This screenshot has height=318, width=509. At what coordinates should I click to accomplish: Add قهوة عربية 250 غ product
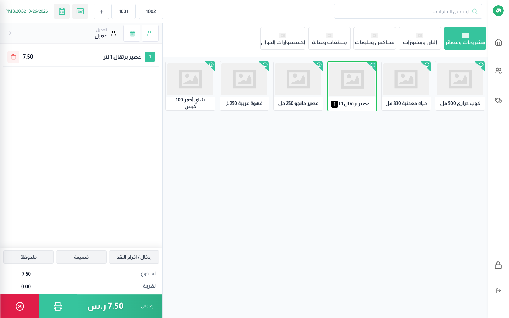click(x=244, y=86)
